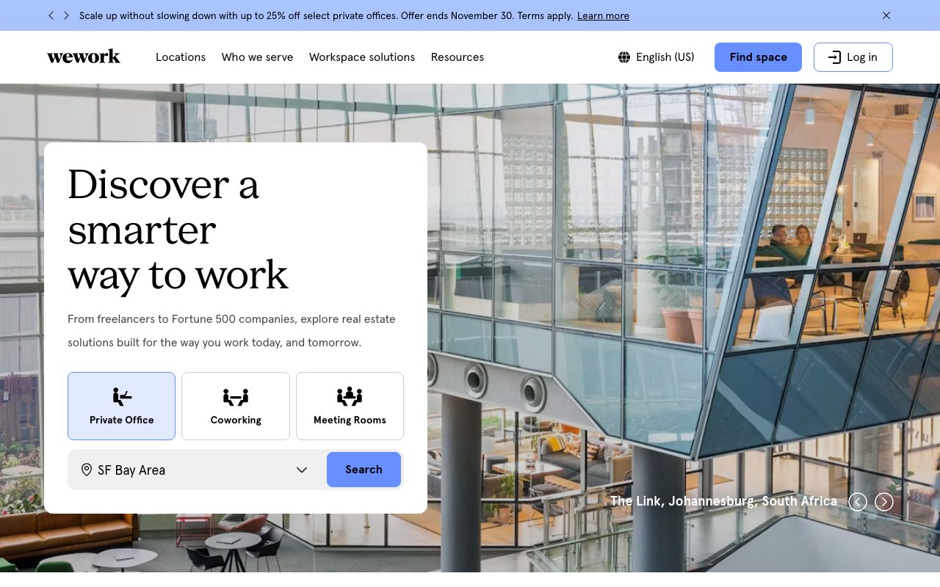Click the globe language icon
Screen dimensions: 940x587
pos(624,57)
